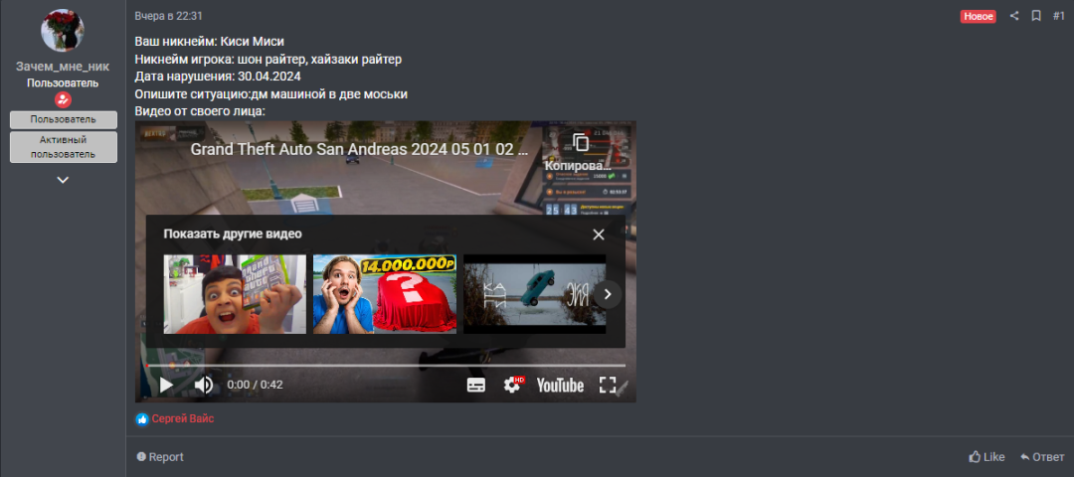Expand user info with the chevron below badges
1074x477 pixels.
point(63,180)
